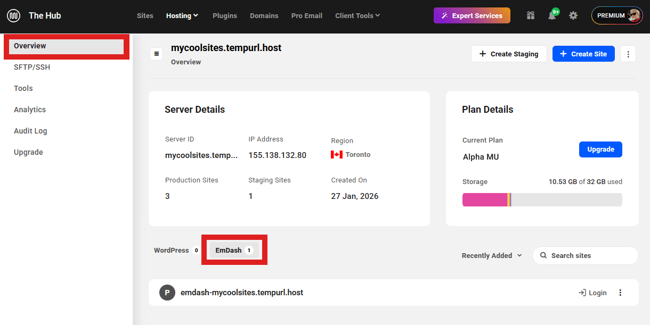Click the Expert Services button
Viewport: 650px width, 325px height.
tap(472, 15)
